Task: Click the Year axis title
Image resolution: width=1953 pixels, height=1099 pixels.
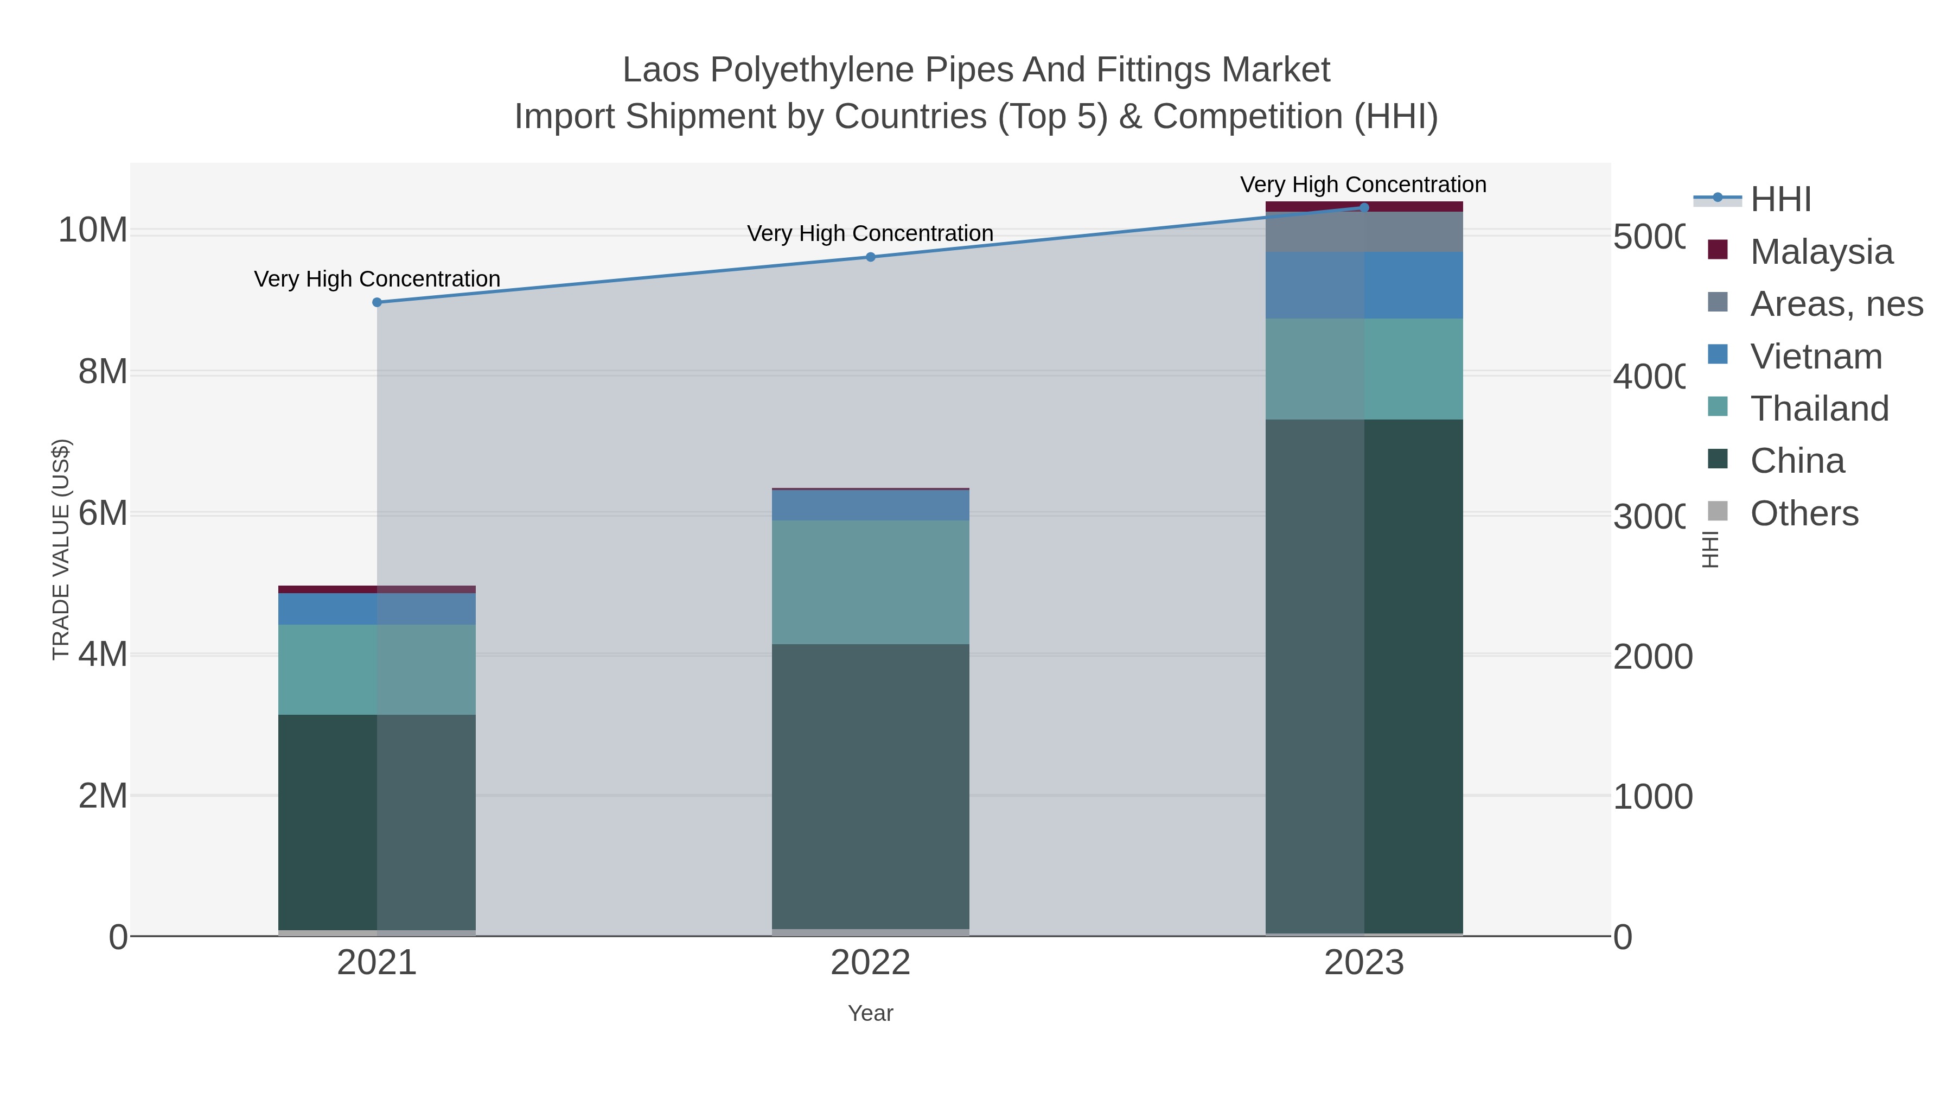Action: tap(870, 1013)
